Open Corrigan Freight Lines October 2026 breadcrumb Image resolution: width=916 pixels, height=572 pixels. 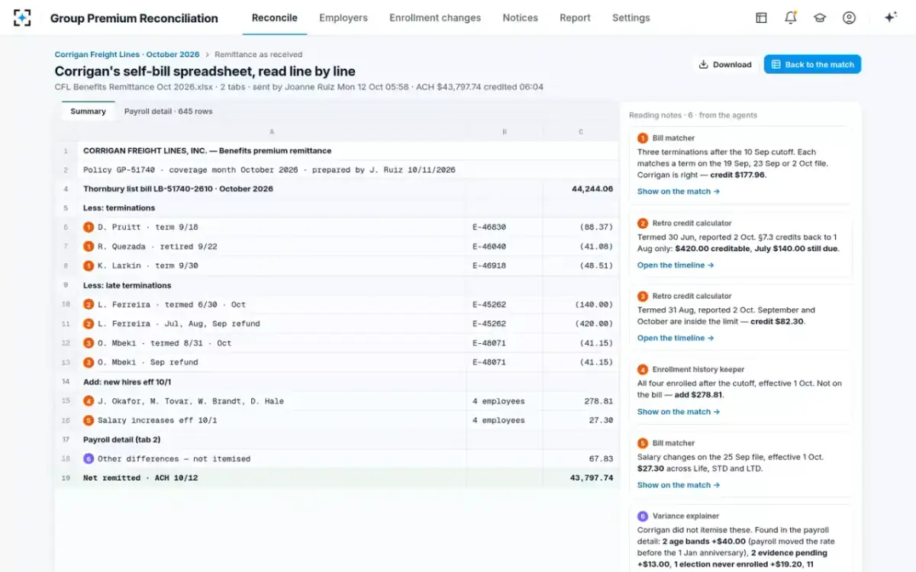[127, 55]
